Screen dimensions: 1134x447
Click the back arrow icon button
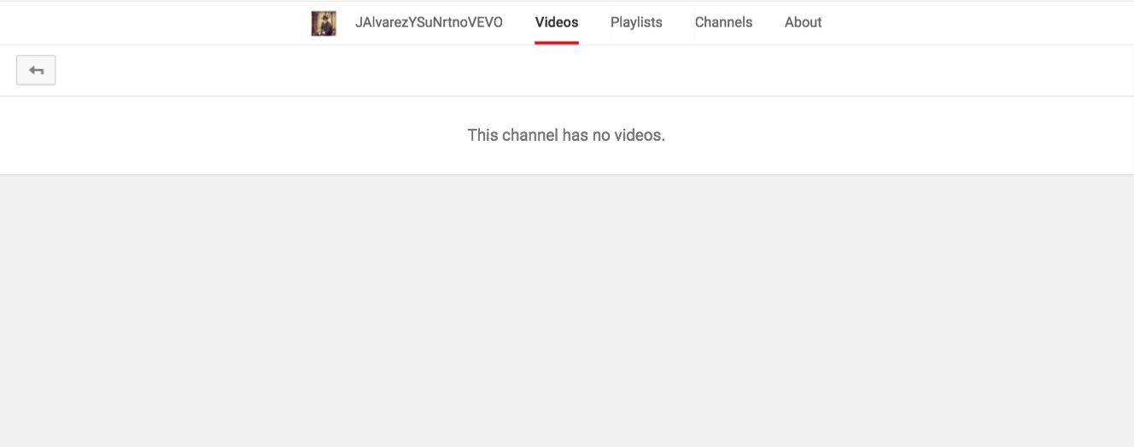click(x=36, y=71)
